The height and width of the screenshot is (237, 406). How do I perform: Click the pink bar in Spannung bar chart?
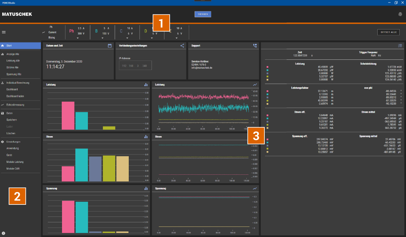(68, 217)
